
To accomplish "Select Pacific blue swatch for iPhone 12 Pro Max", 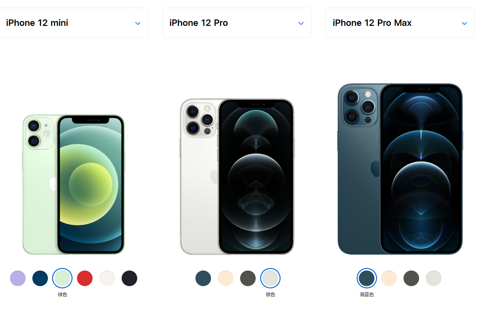I will (x=367, y=278).
